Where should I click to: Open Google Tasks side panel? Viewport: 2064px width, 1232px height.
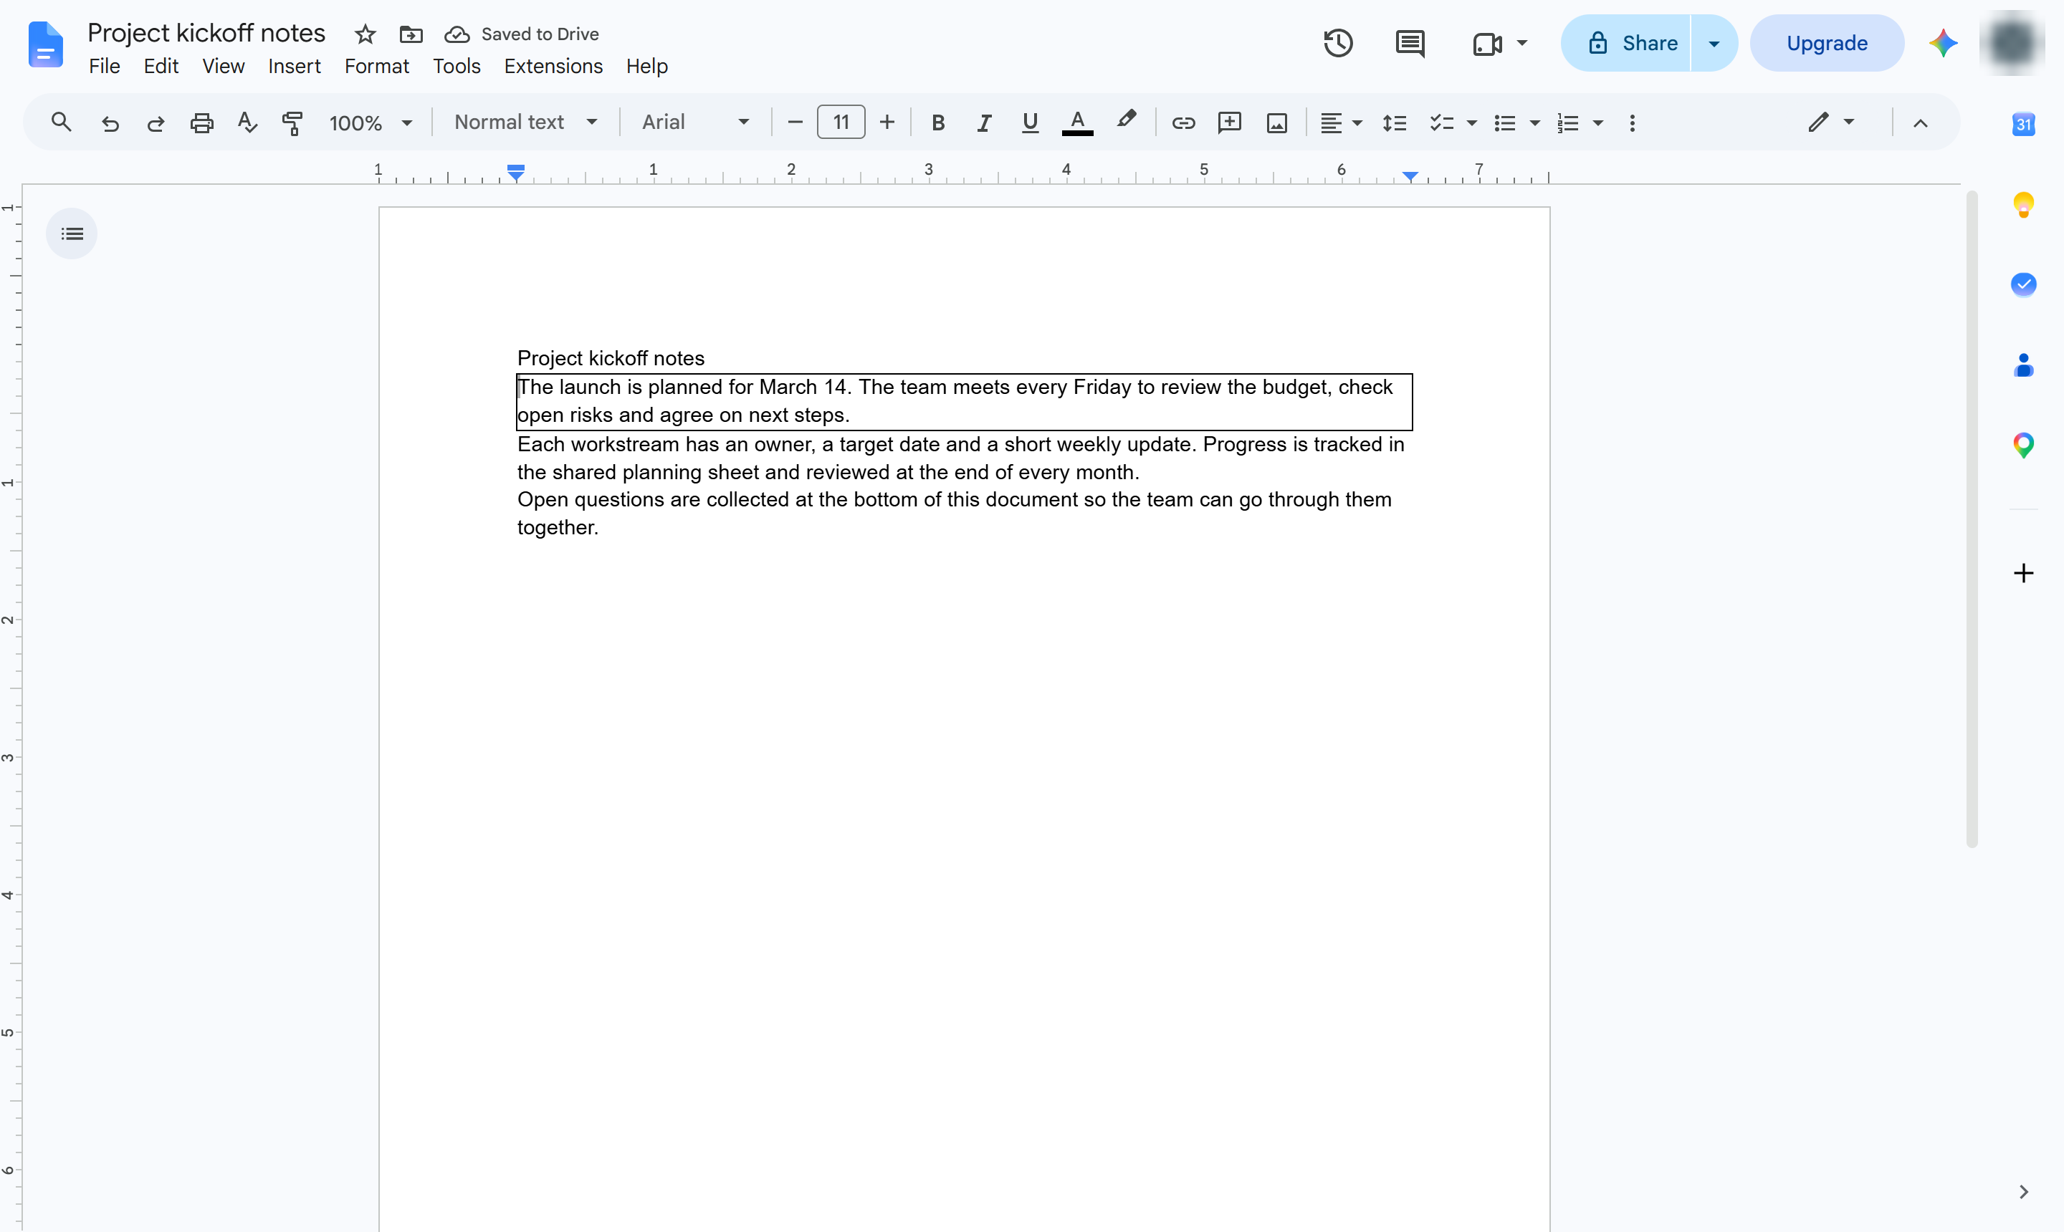click(2023, 285)
